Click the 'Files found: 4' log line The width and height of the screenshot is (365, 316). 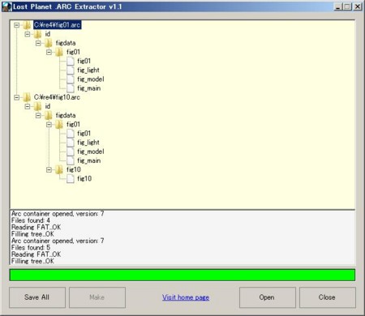point(31,220)
